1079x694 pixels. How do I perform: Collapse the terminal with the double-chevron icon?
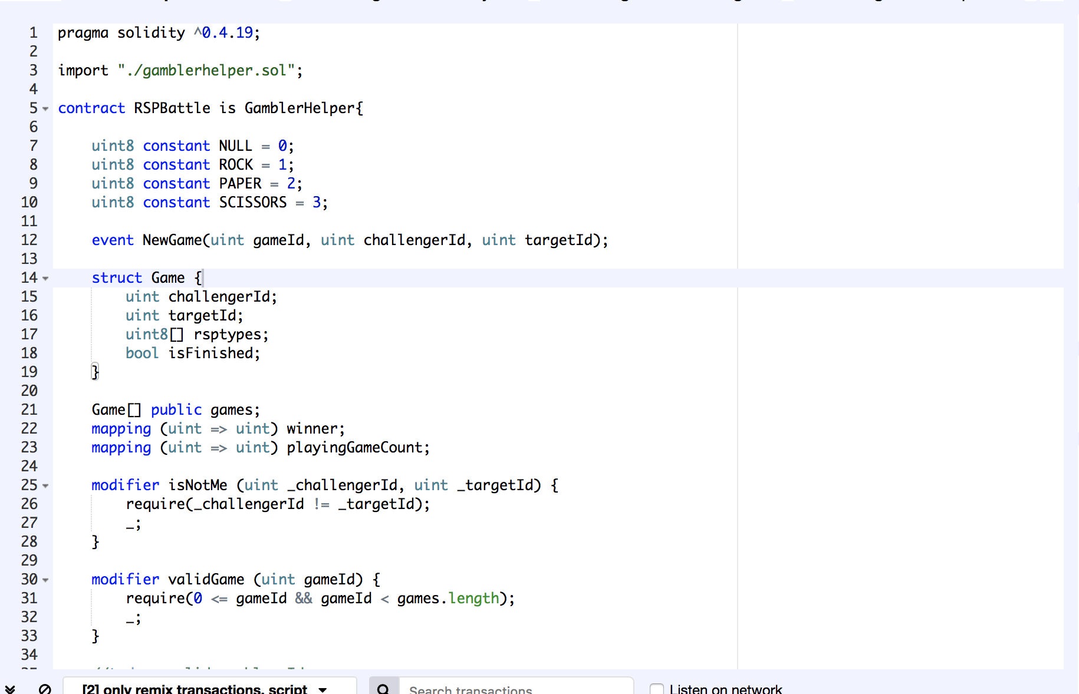[x=10, y=689]
